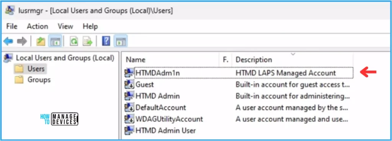Open the Help menu
392x141 pixels.
[x=90, y=26]
